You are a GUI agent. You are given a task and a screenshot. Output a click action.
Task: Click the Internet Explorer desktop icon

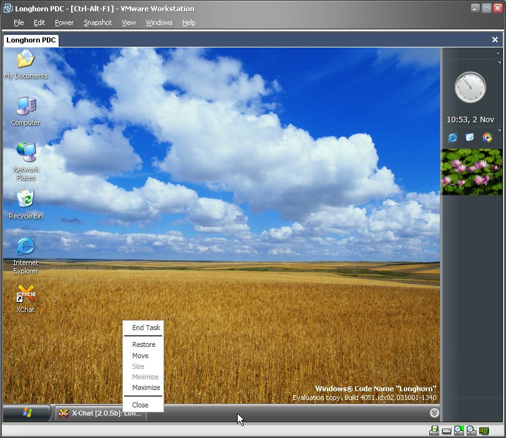(26, 248)
